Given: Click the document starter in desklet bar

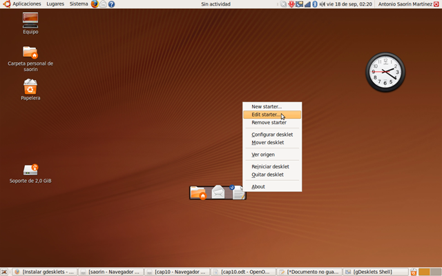Looking at the screenshot, I should [237, 192].
